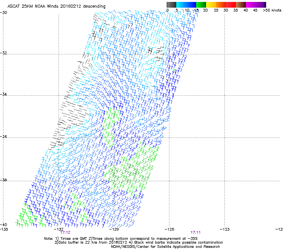283x249 pixels.
Task: Click the latitude label -38
Action: [3, 180]
